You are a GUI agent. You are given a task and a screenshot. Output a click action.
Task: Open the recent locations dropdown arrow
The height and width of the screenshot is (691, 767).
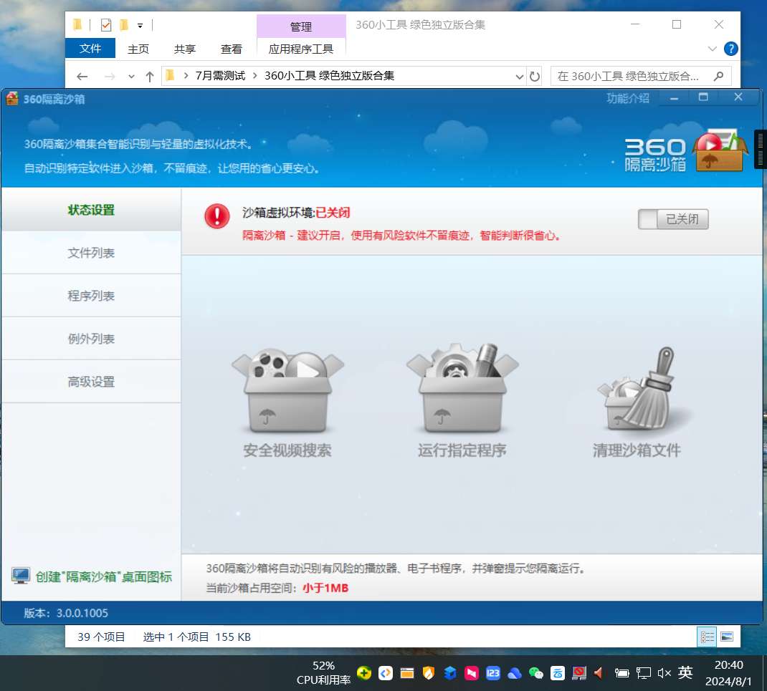point(131,77)
